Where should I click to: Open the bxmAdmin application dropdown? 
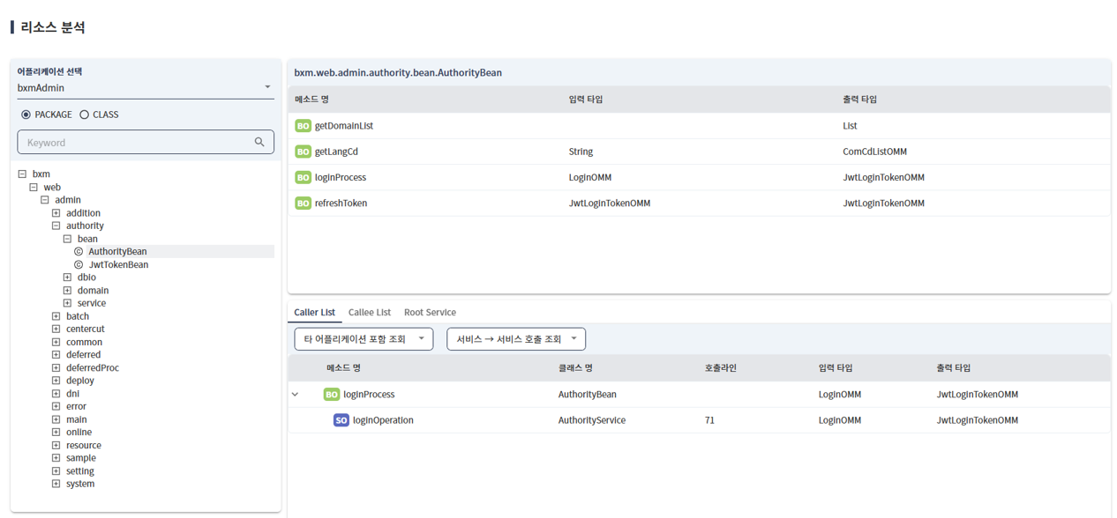coord(267,87)
